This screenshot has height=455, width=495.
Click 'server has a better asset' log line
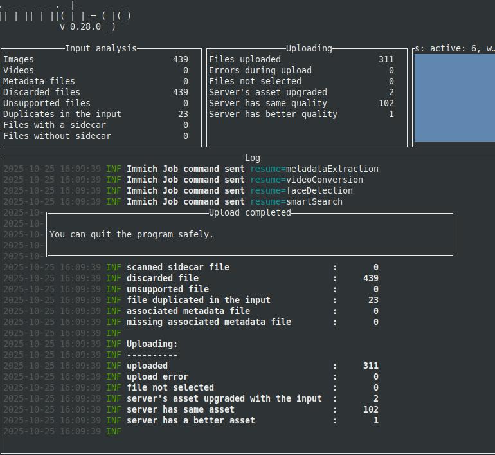pyautogui.click(x=191, y=420)
